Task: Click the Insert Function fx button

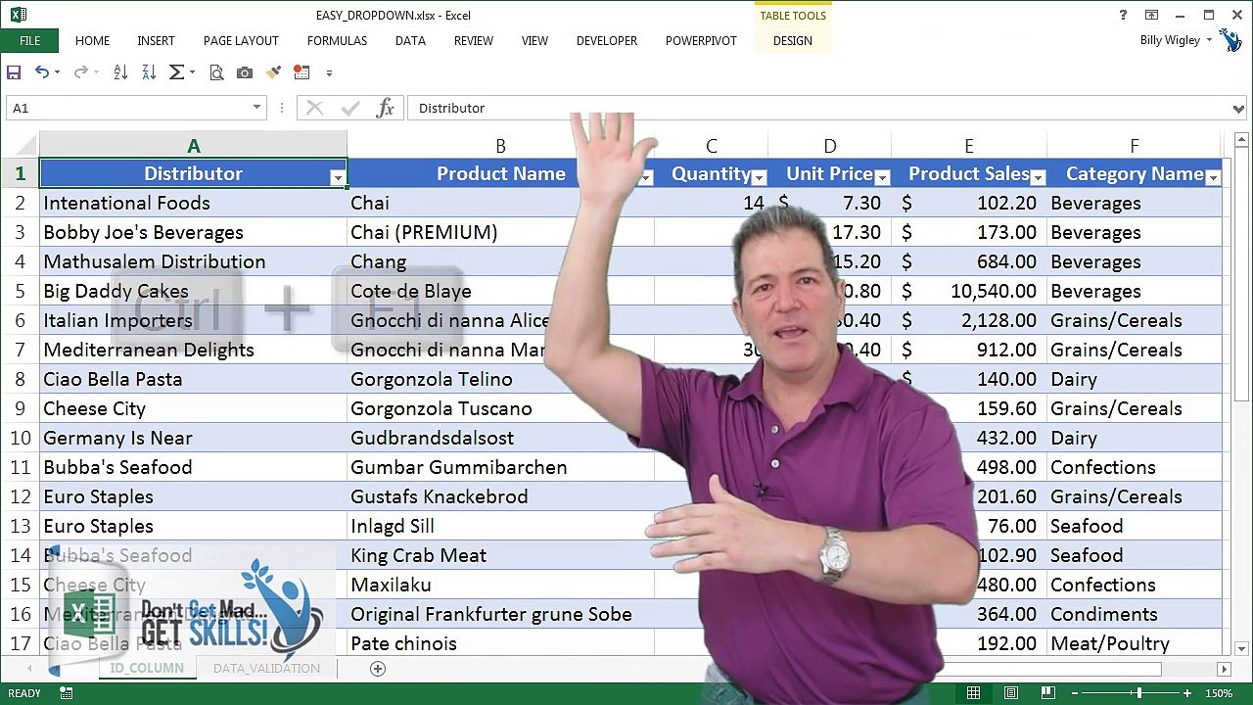Action: click(x=386, y=108)
